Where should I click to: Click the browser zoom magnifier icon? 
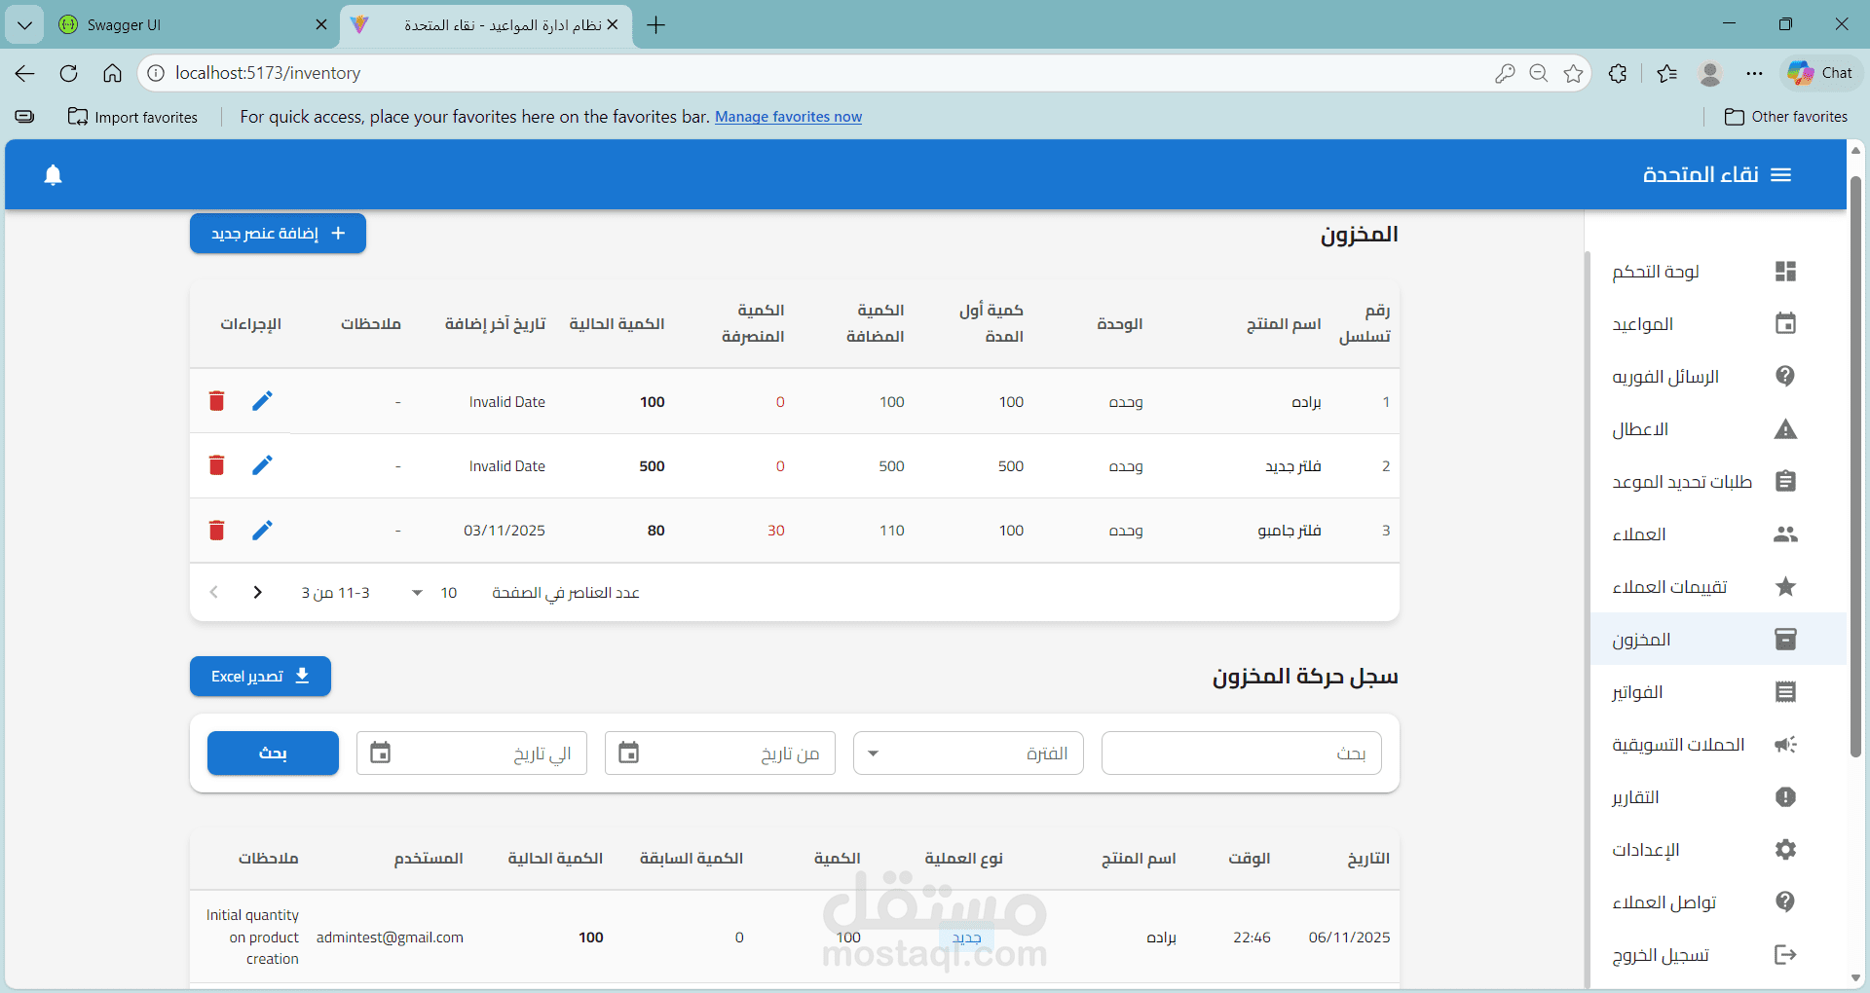[1539, 73]
